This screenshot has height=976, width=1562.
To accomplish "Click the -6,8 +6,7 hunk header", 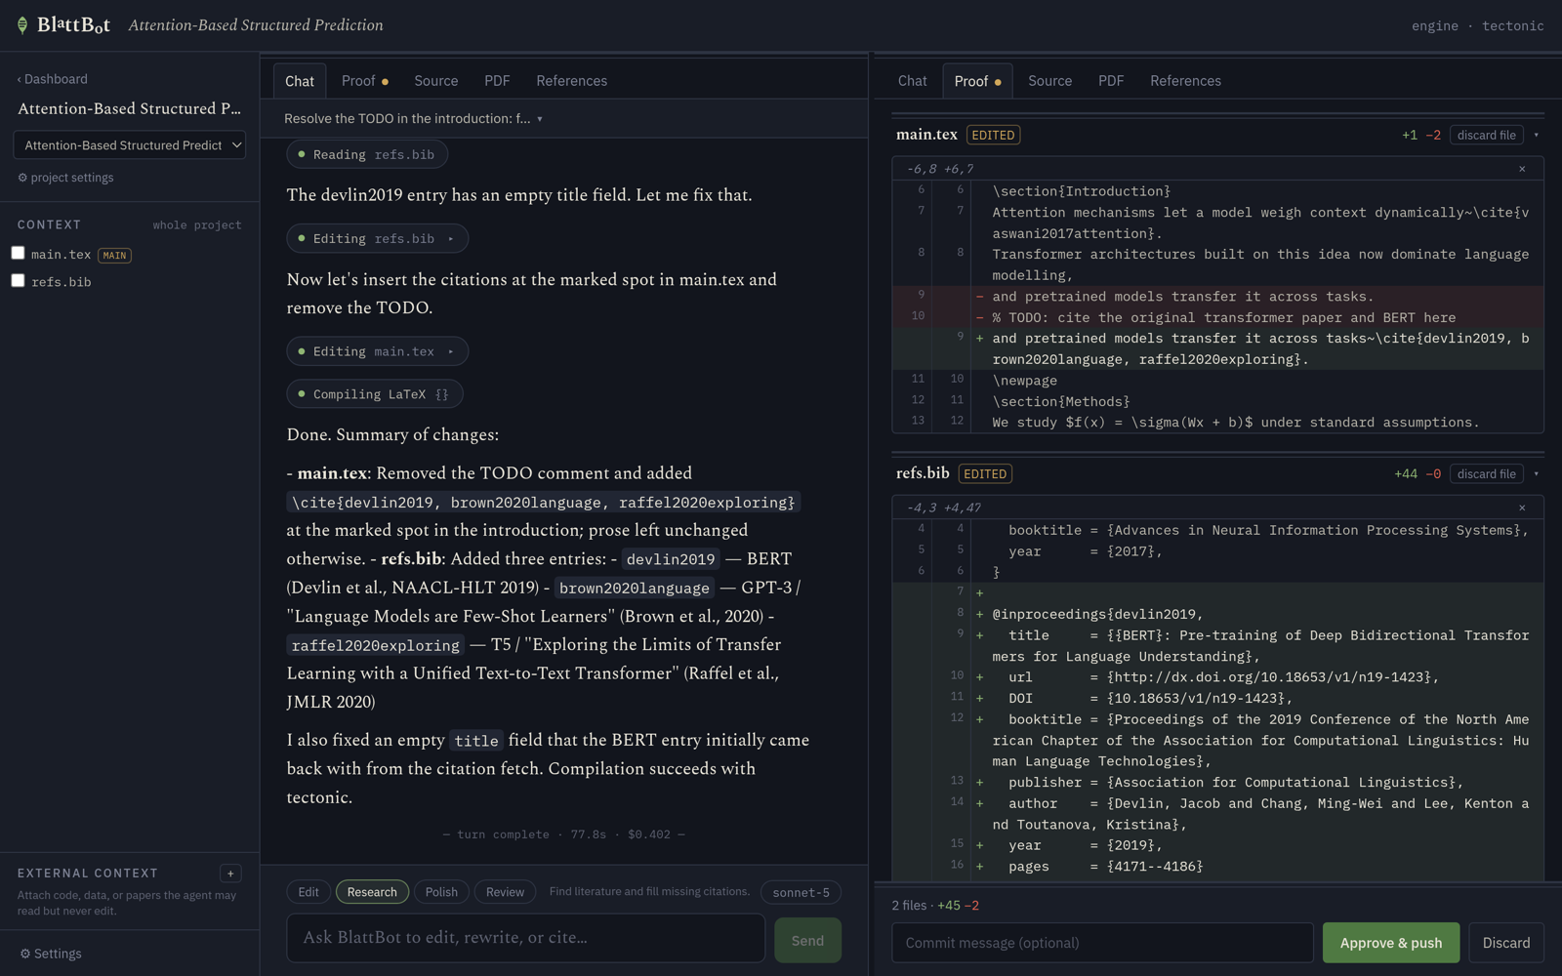I will click(x=939, y=169).
